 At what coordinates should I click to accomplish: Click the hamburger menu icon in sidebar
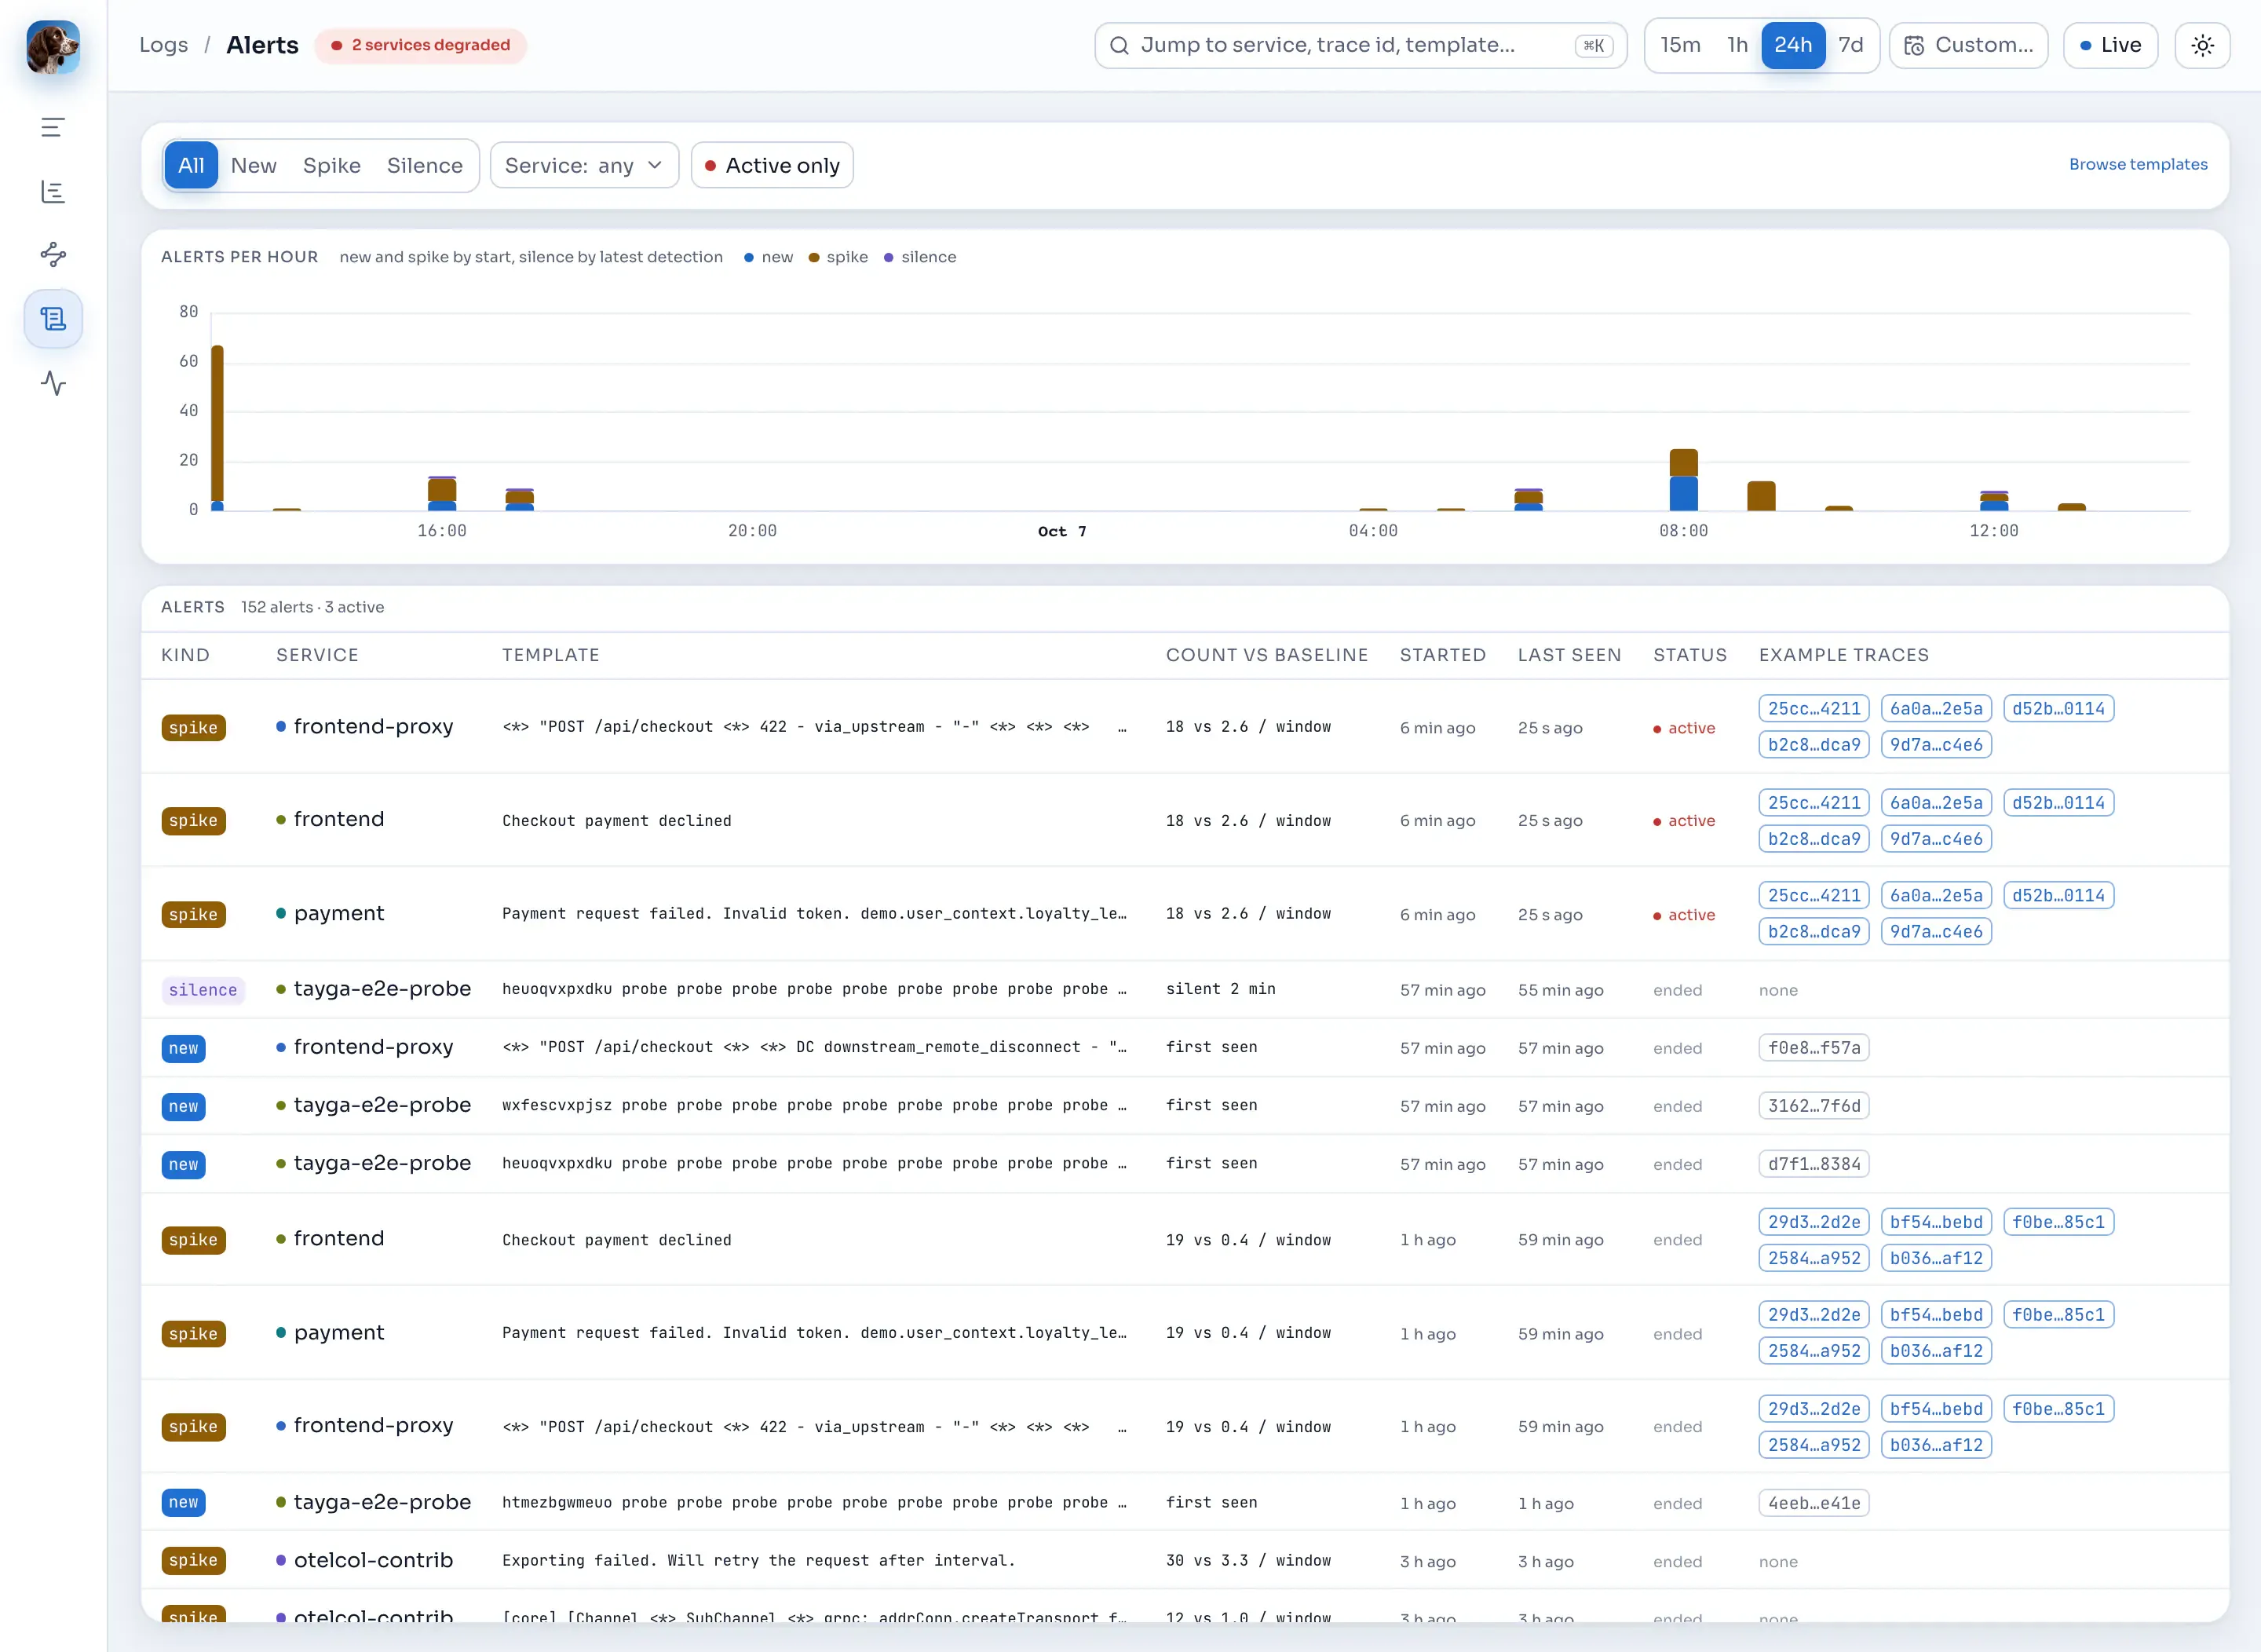click(x=53, y=127)
